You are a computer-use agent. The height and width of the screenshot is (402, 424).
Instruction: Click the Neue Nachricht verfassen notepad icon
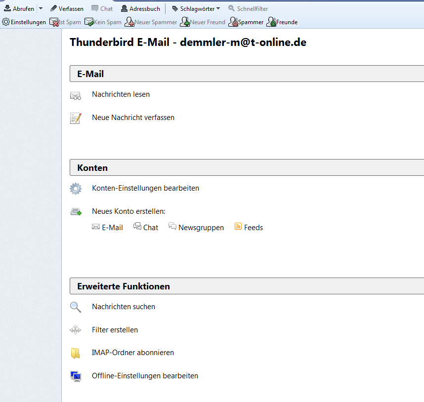(76, 118)
